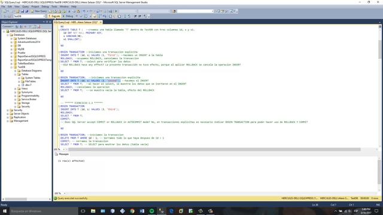Click the Open File folder icon
The height and width of the screenshot is (215, 383).
(18, 11)
